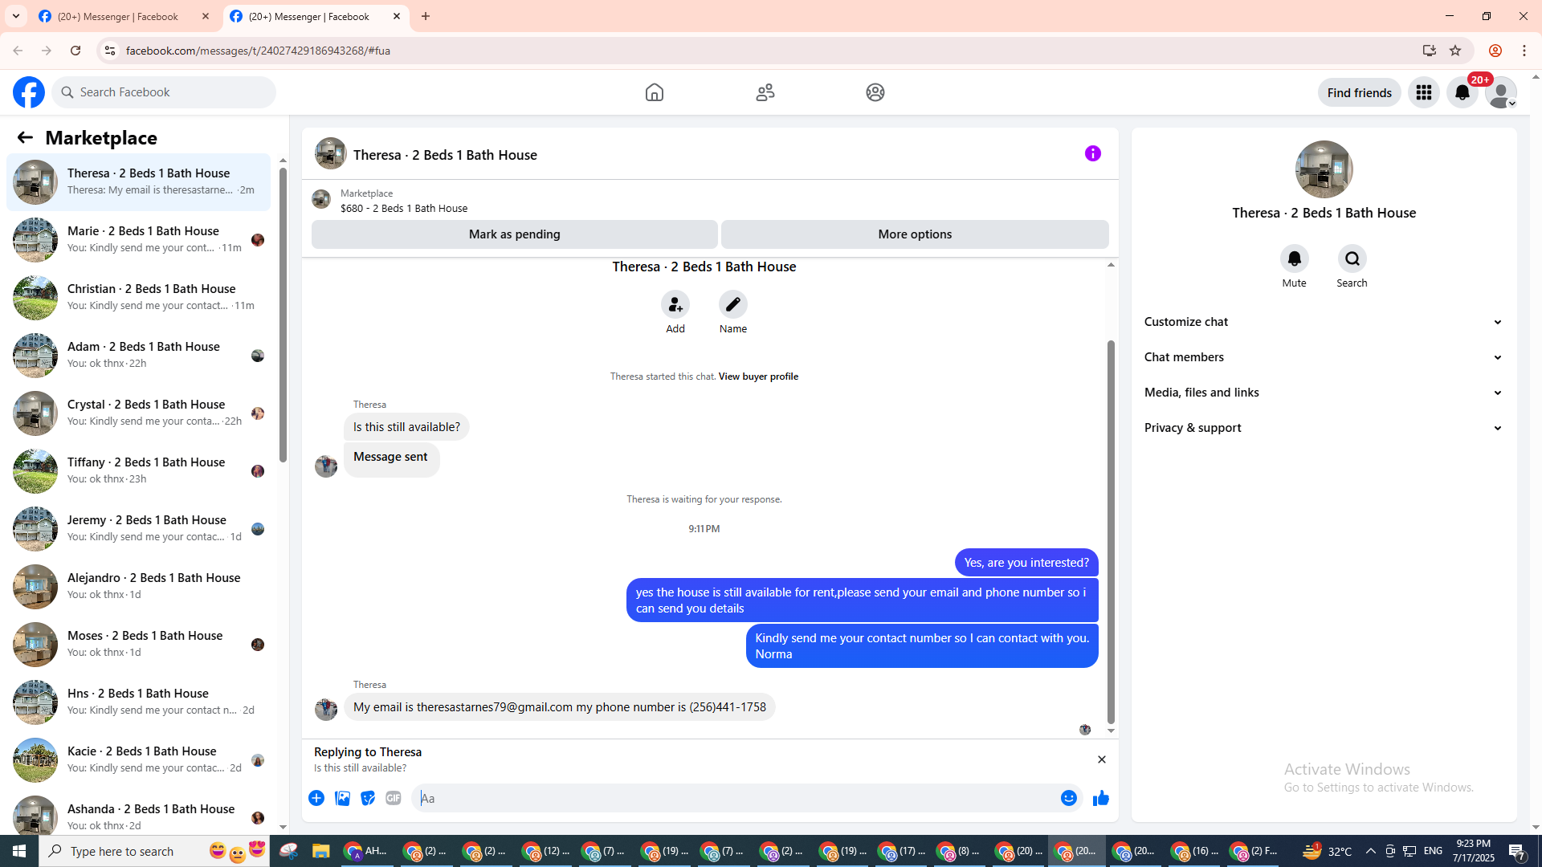This screenshot has width=1542, height=867.
Task: Open the account profile avatar menu
Action: pos(1501,92)
